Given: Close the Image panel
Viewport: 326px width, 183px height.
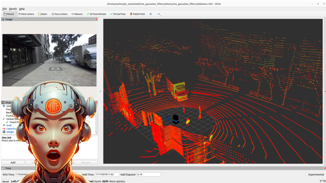Looking at the screenshot, I should 96,19.
